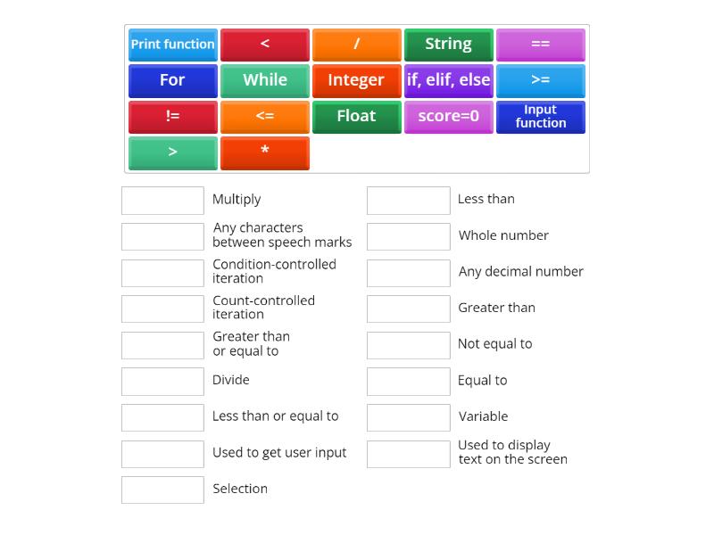Click the red '!=' tile
The width and height of the screenshot is (714, 535).
click(x=173, y=117)
